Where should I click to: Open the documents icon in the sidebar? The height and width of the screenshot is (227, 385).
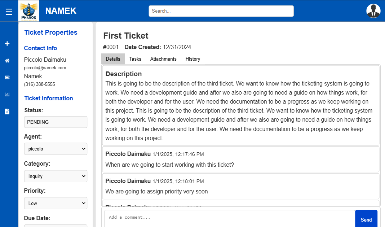click(7, 111)
